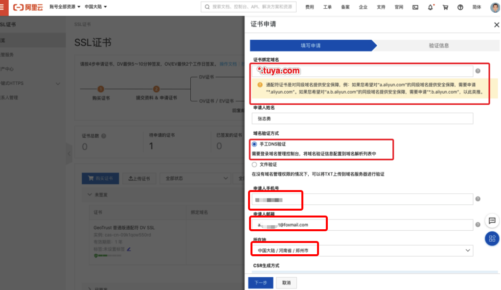Viewport: 501px width, 290px height.
Task: Click the 申请人手机号 input field
Action: (x=363, y=200)
